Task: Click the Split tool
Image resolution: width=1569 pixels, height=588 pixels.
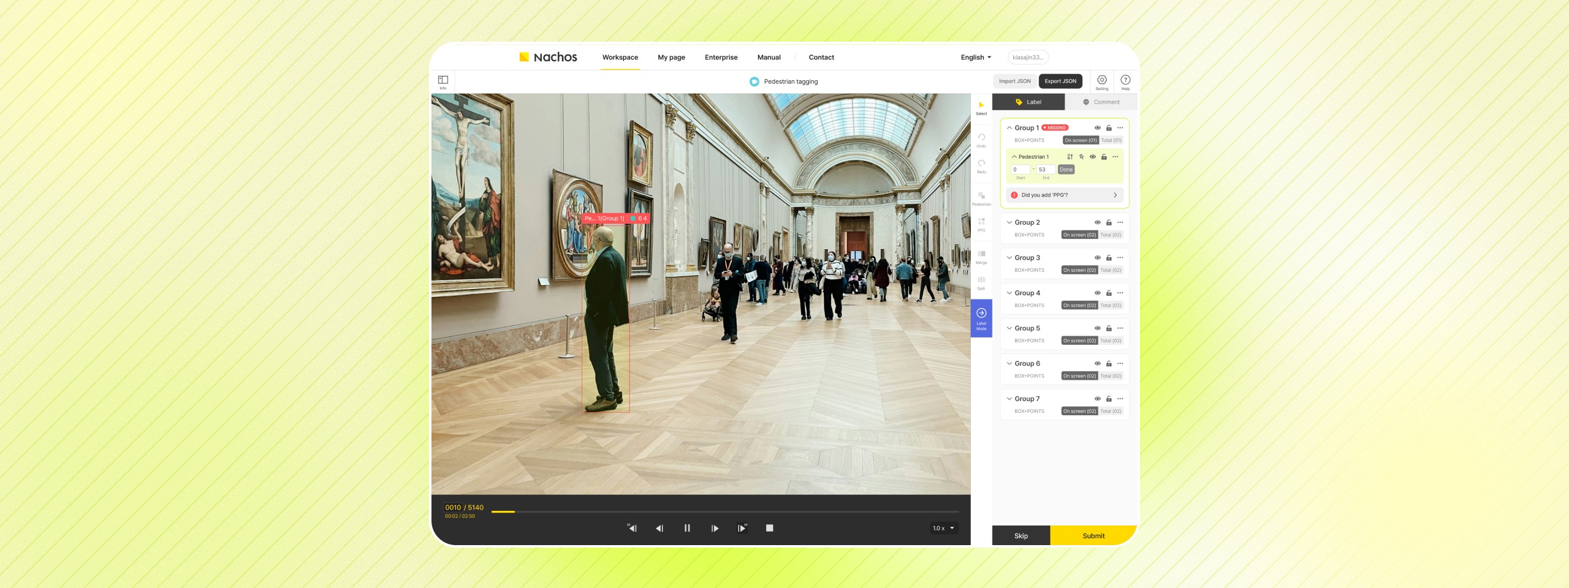Action: pos(981,282)
